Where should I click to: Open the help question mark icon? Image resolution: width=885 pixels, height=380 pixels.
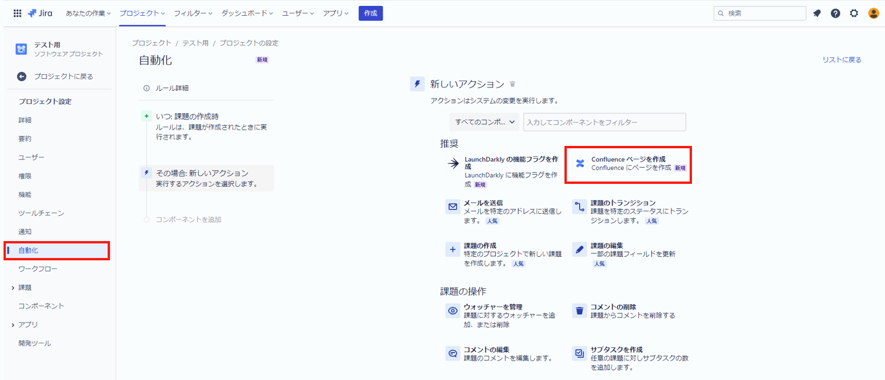point(835,13)
